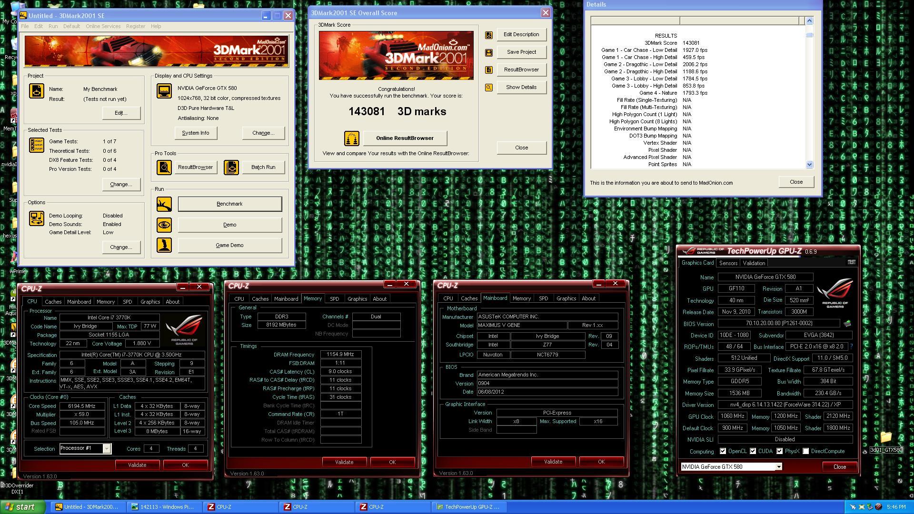Click Change button in Selected Tests section
The image size is (914, 514).
[121, 185]
